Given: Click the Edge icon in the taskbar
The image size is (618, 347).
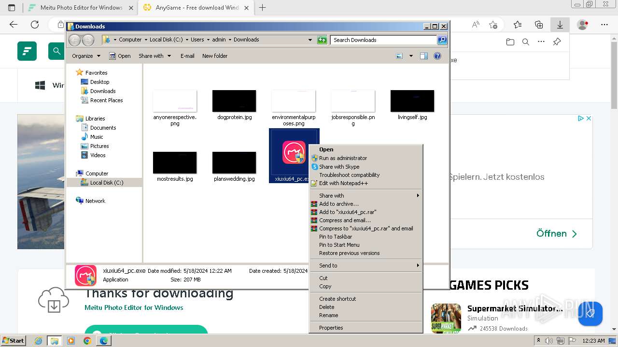Looking at the screenshot, I should [x=103, y=341].
